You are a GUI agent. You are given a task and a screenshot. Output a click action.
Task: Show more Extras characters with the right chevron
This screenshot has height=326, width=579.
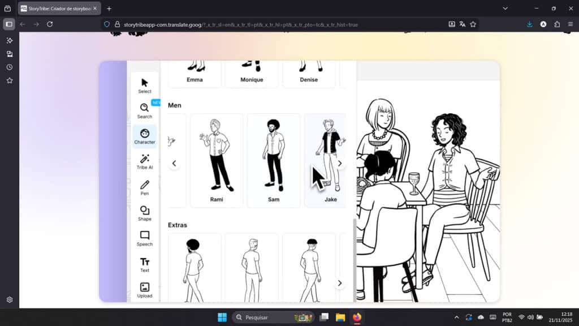340,282
